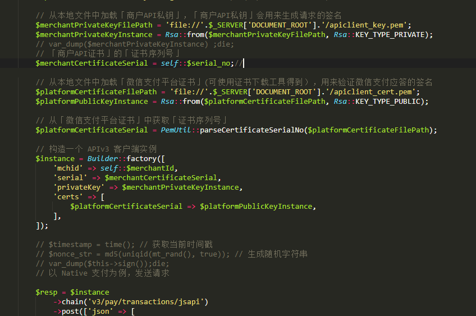Click $instance after the $resp equals sign
476x316 pixels.
pos(90,292)
